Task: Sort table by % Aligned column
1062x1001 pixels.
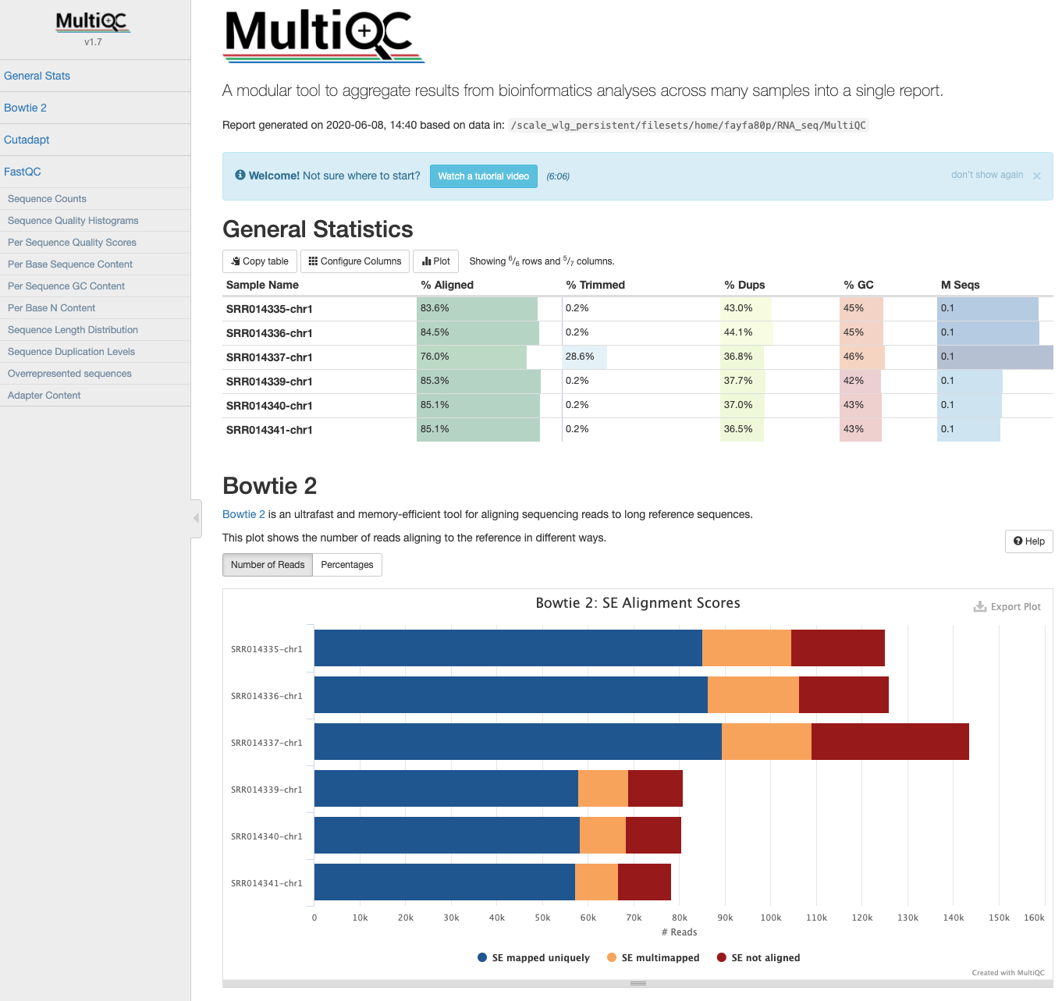Action: (x=447, y=285)
